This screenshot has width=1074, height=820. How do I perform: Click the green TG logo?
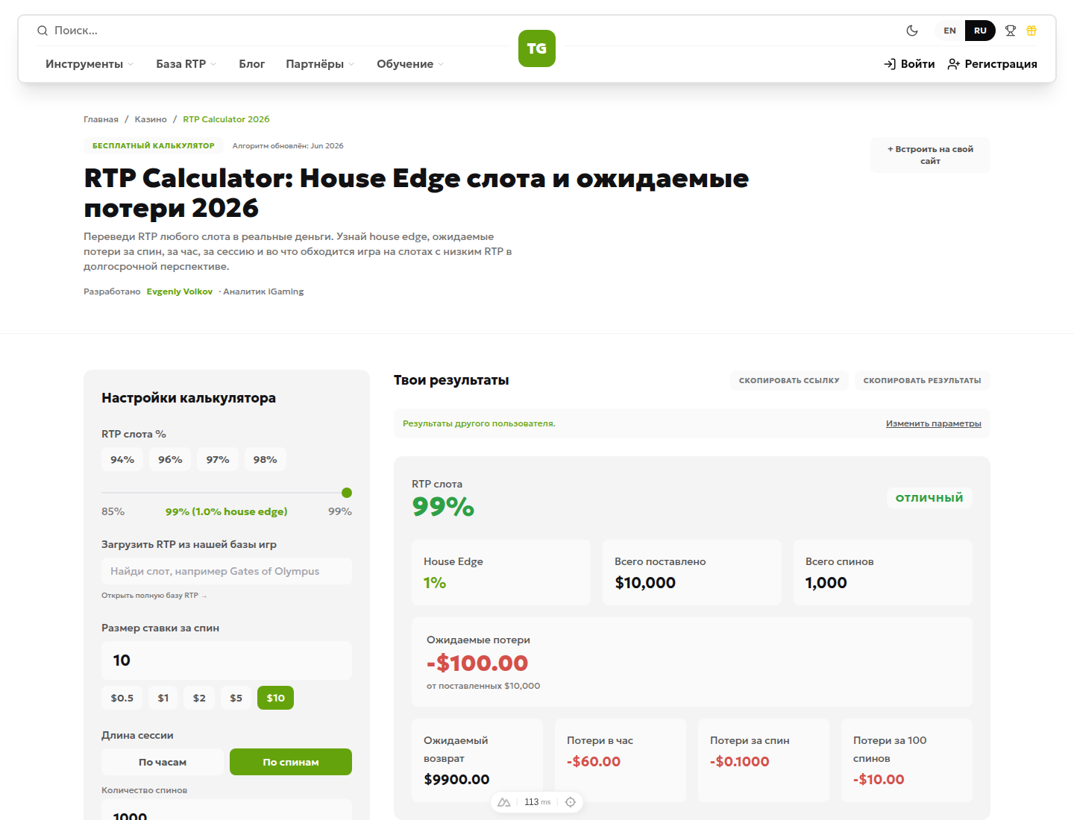pos(537,48)
